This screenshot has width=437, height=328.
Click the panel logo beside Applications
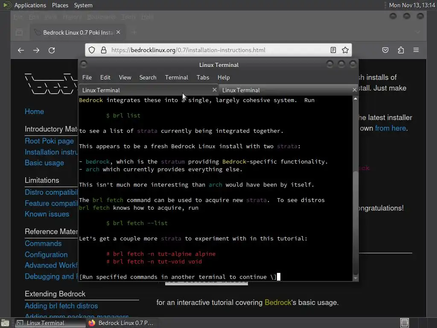coord(7,5)
